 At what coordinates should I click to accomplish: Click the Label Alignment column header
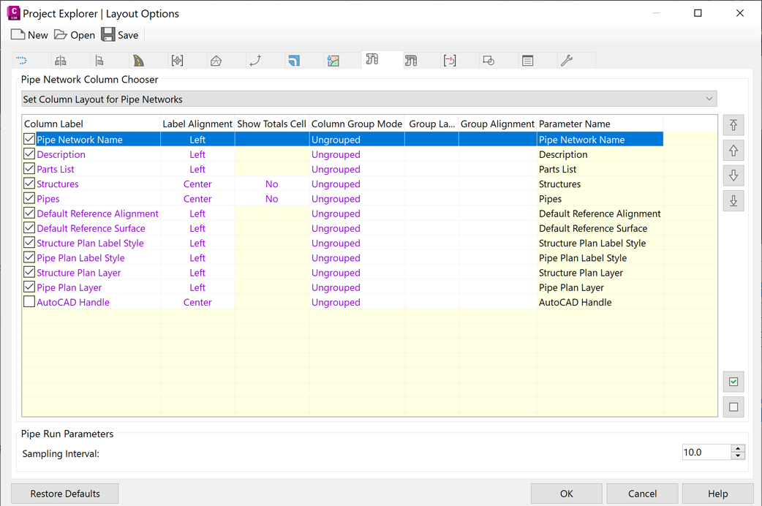click(197, 124)
